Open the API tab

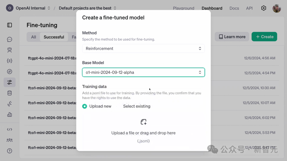tap(249, 8)
